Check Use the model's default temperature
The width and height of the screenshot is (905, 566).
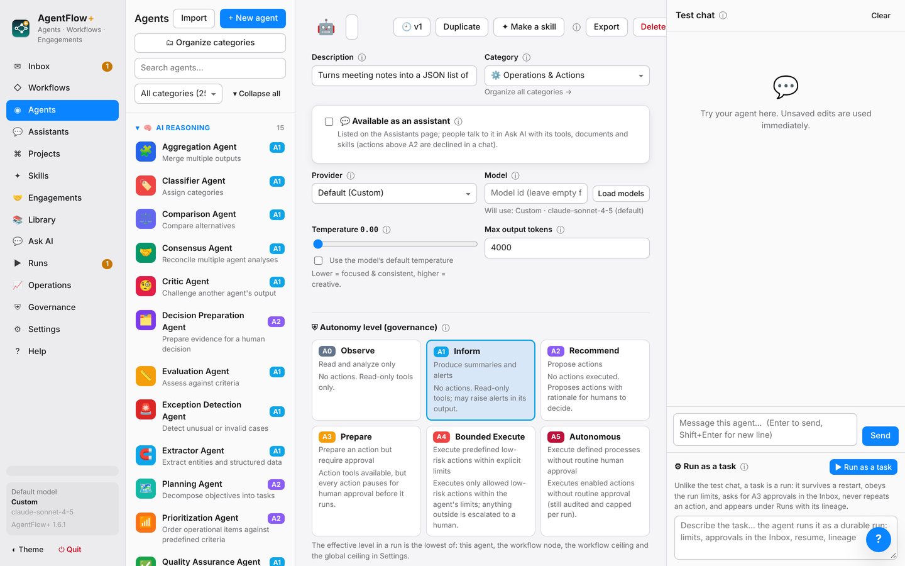(x=318, y=260)
